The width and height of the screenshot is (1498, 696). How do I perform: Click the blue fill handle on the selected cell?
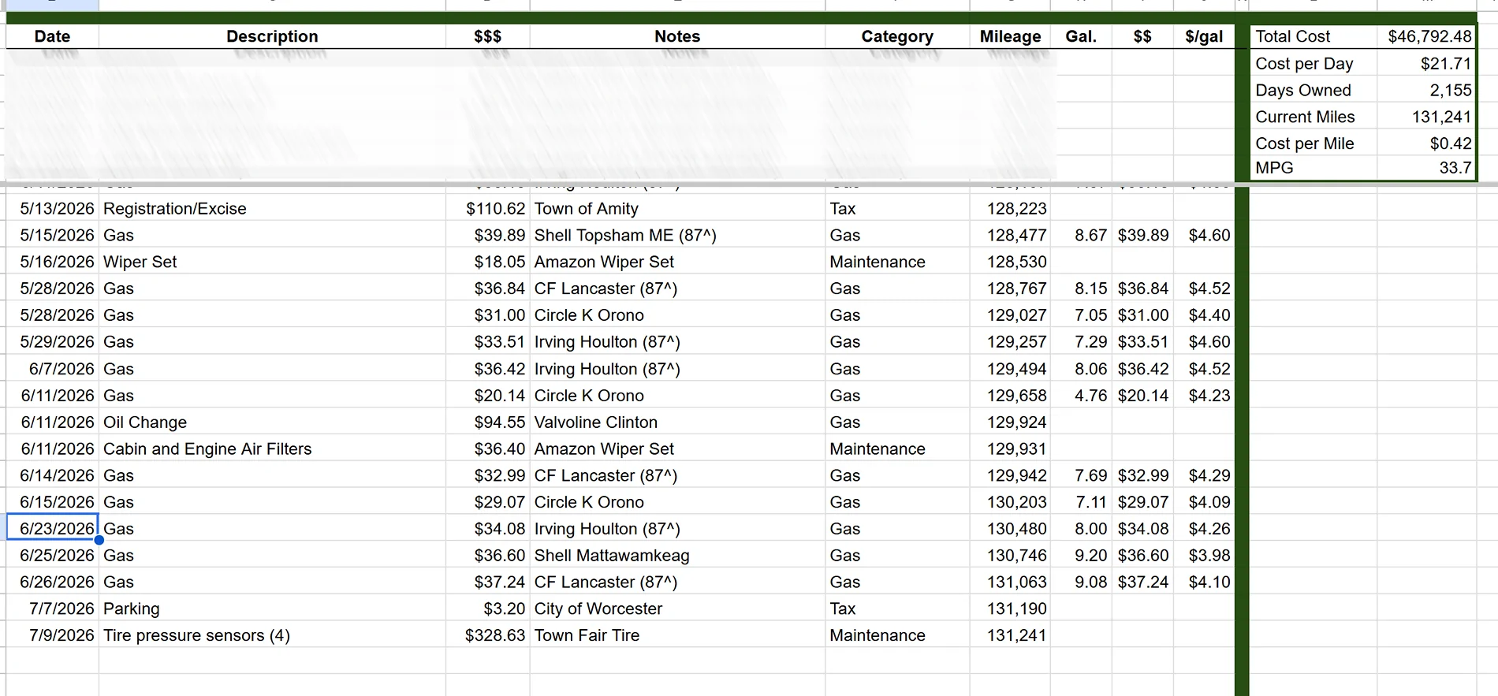[x=99, y=540]
